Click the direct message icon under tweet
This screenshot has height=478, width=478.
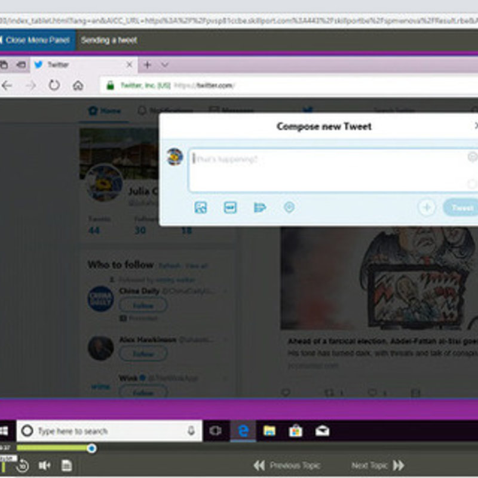416,393
